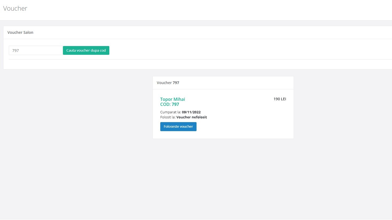The width and height of the screenshot is (392, 220).
Task: Click the 'Voucher nefolosit' status text
Action: [192, 117]
